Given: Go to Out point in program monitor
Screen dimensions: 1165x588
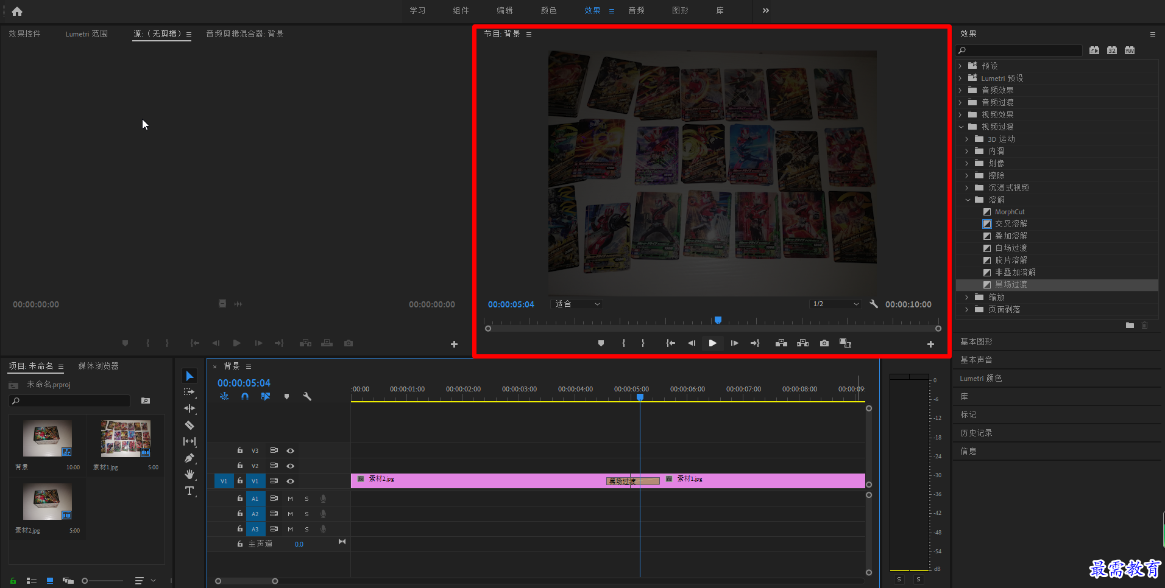Looking at the screenshot, I should coord(755,343).
